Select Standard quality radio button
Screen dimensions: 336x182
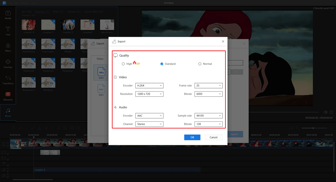[162, 64]
